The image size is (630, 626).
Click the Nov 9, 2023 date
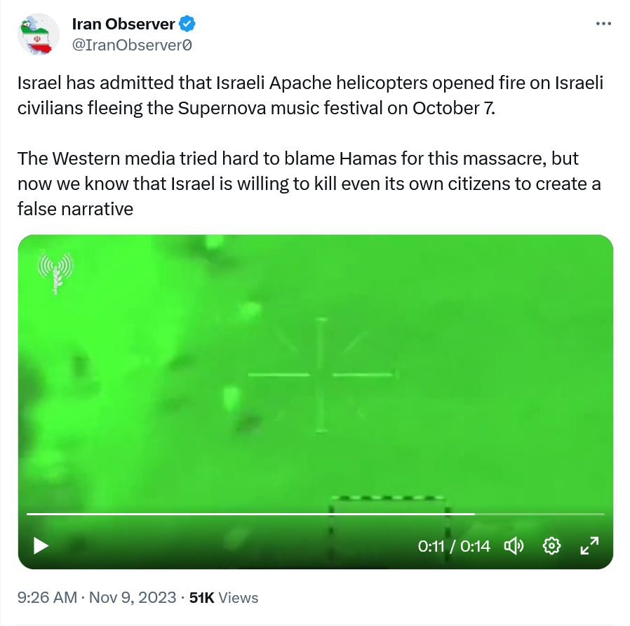pyautogui.click(x=133, y=597)
